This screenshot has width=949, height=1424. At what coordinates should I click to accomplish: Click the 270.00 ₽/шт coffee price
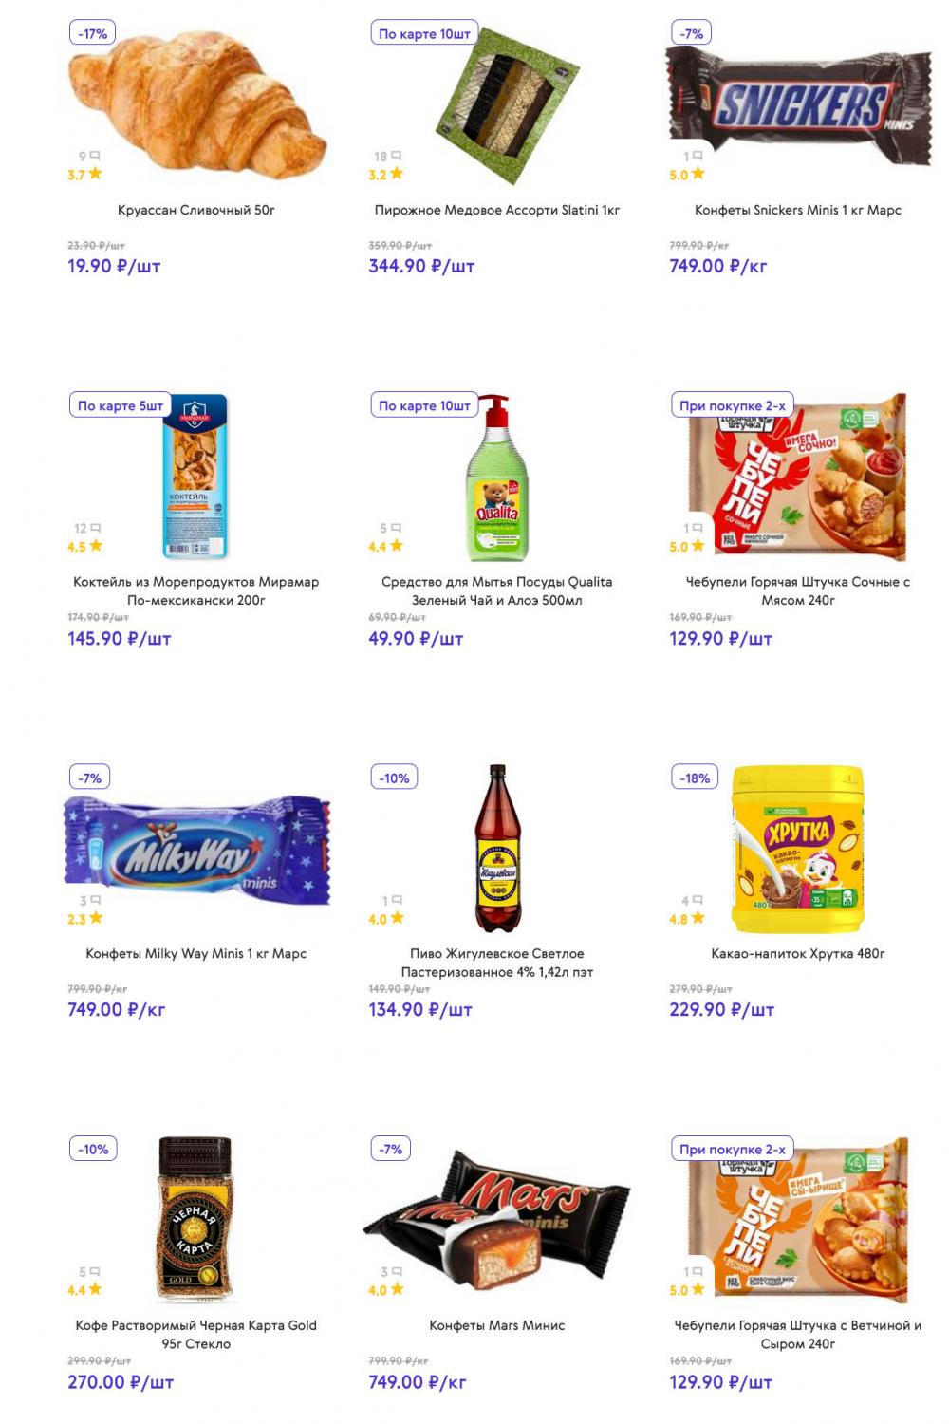coord(121,1382)
